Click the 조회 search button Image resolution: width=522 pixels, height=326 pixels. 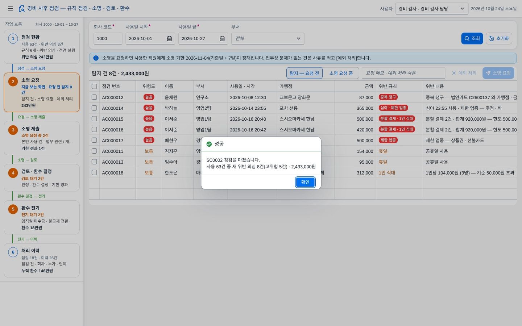[x=472, y=38]
